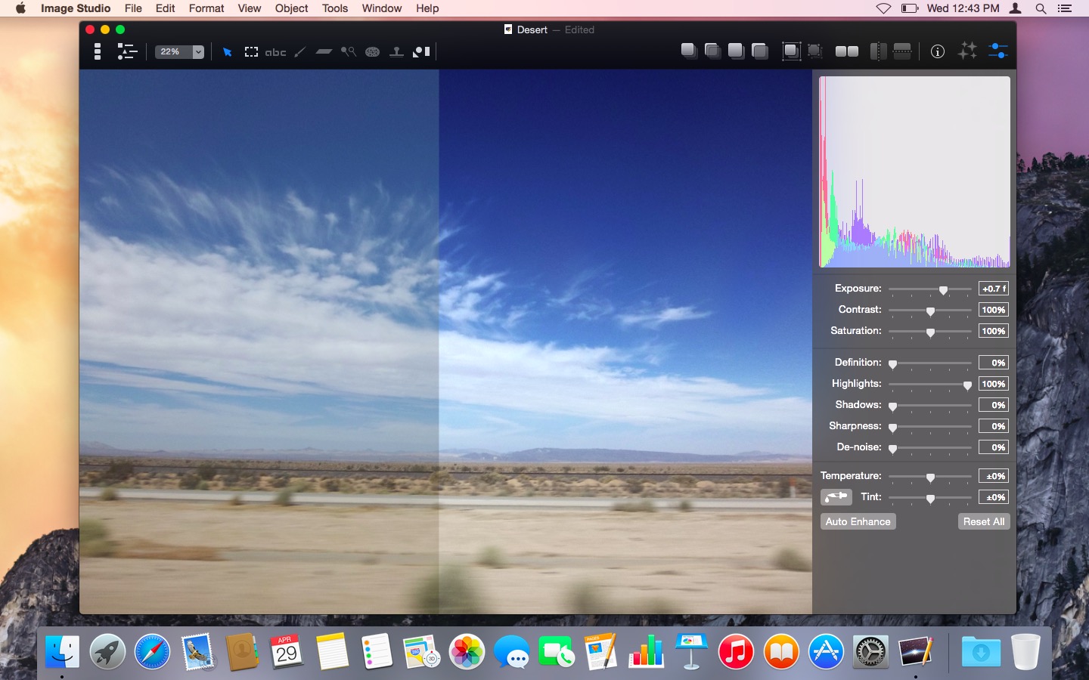Toggle the adjustments sliders panel
This screenshot has width=1089, height=680.
[997, 51]
